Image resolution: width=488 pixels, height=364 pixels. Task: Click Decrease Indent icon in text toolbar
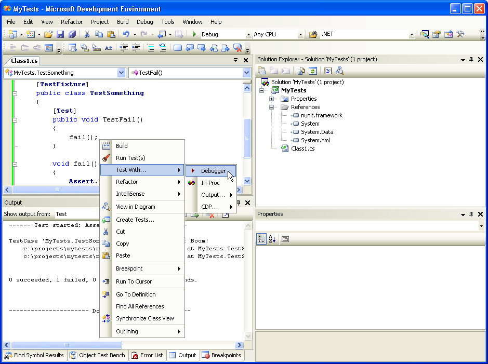124,48
